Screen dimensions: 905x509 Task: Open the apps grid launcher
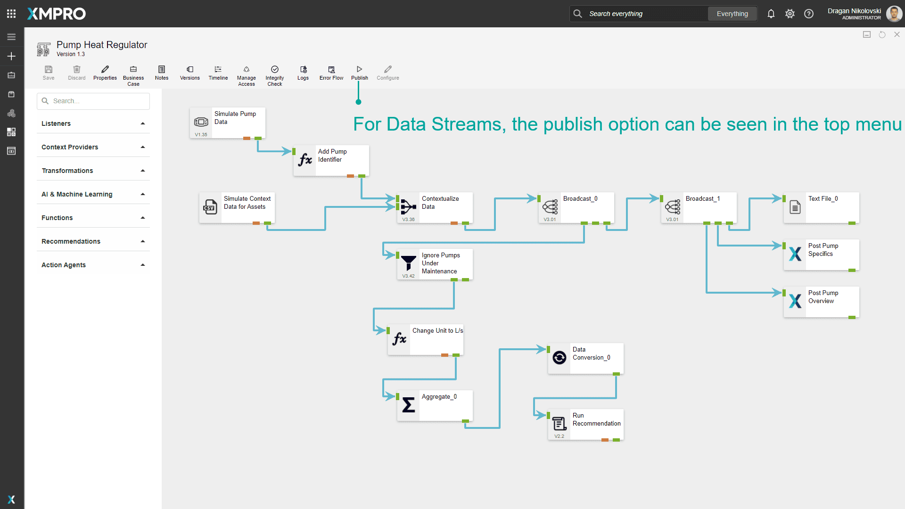tap(11, 14)
